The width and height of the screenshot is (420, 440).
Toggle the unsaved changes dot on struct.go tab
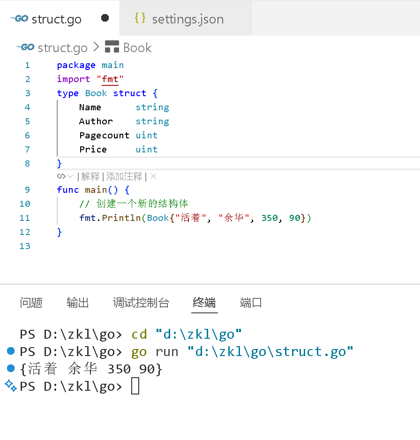[x=105, y=18]
